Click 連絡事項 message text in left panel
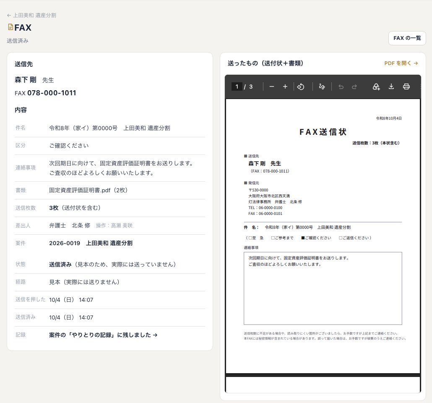 coord(121,168)
